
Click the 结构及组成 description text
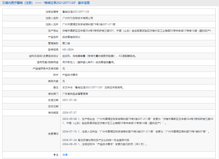pos(99,56)
